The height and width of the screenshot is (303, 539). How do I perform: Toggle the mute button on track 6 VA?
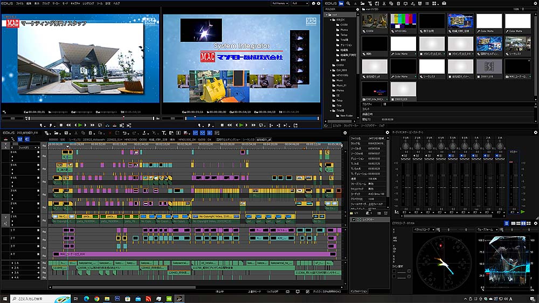pyautogui.click(x=38, y=152)
